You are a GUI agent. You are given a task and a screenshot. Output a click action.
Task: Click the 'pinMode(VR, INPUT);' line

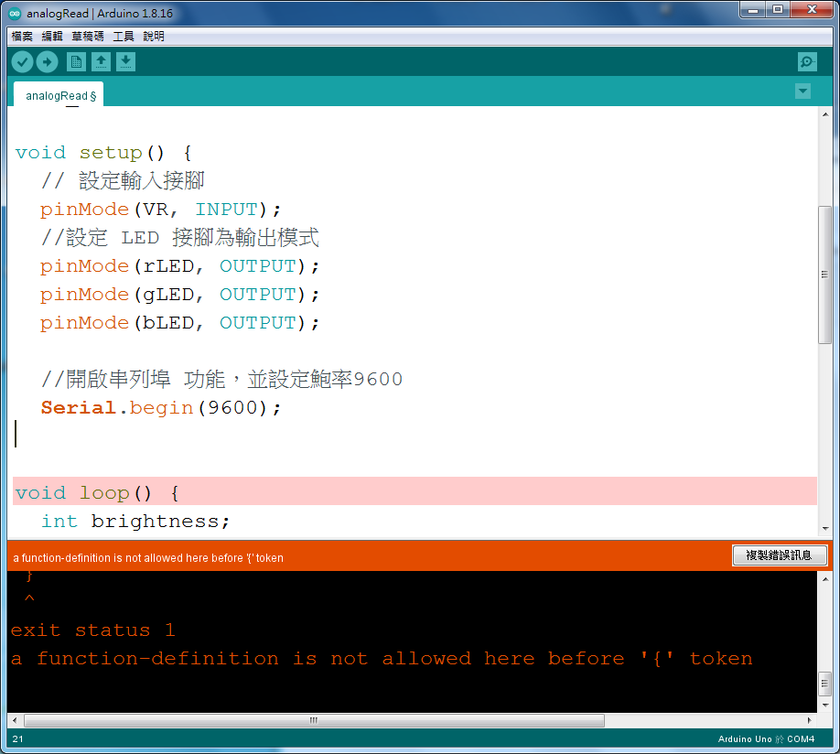pos(160,209)
